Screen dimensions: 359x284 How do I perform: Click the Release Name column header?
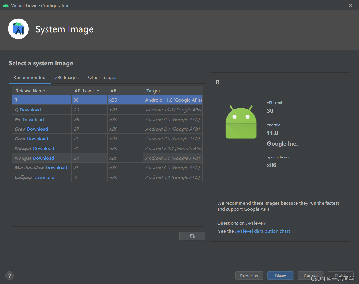(42, 91)
